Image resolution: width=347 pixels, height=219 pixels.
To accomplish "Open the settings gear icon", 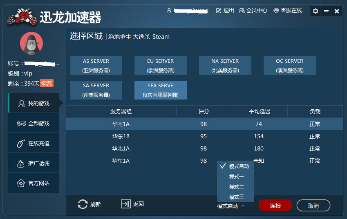I will click(316, 11).
